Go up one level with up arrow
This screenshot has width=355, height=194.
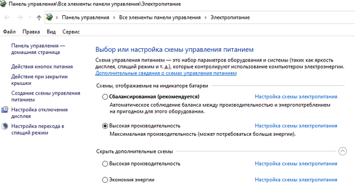39,18
